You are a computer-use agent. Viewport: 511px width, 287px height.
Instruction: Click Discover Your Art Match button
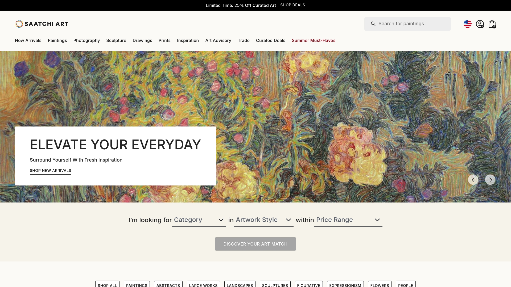256,244
